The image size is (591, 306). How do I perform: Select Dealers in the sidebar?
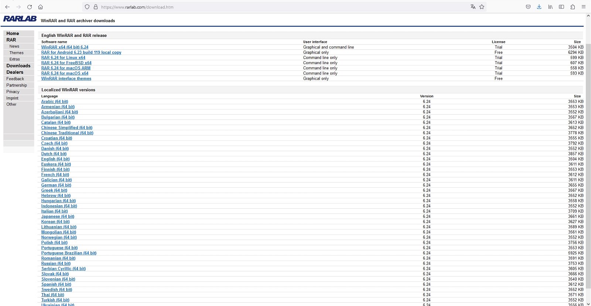(x=15, y=72)
